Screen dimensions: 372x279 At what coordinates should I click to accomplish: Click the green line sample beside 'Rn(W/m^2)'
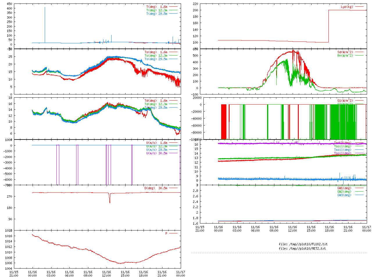point(359,56)
